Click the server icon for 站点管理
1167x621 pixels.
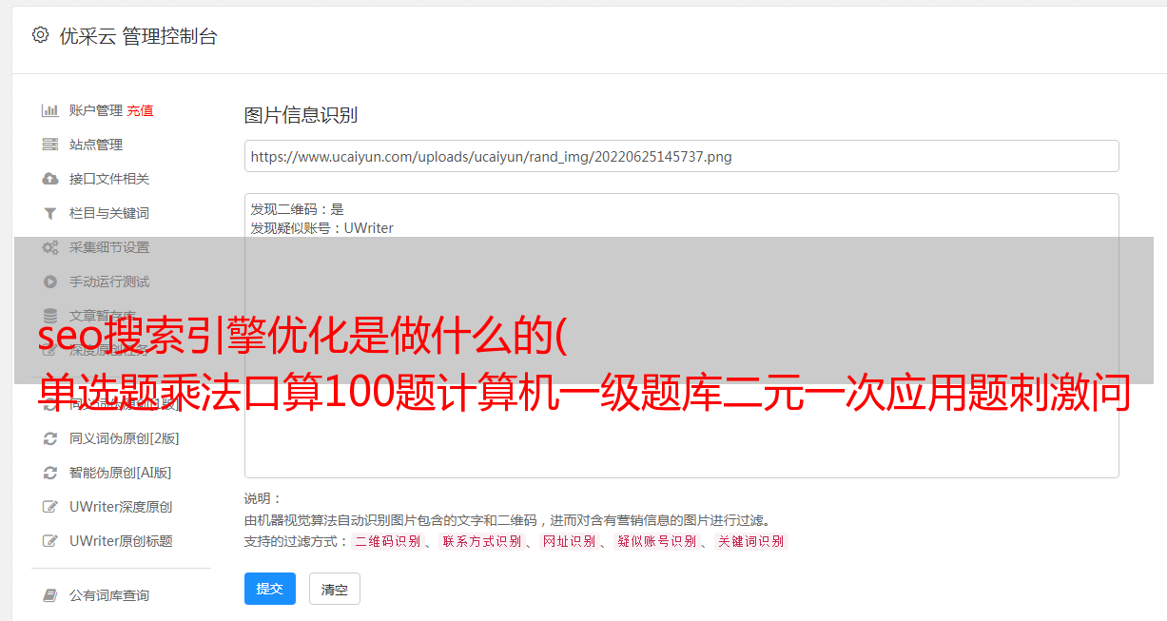pos(50,145)
